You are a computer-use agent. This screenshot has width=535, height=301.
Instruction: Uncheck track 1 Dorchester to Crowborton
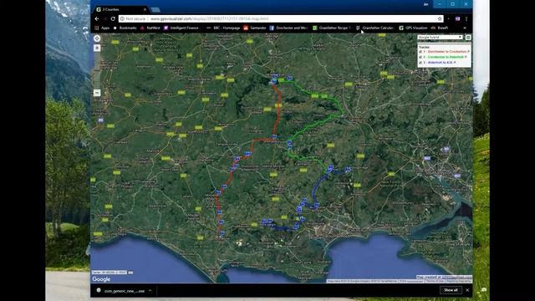pyautogui.click(x=420, y=52)
